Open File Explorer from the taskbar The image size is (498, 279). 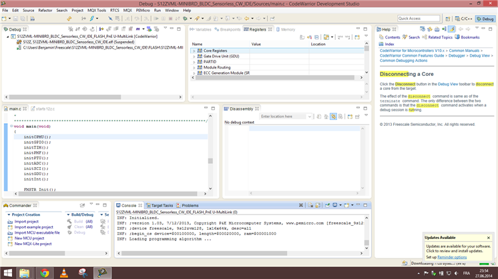click(x=25, y=273)
